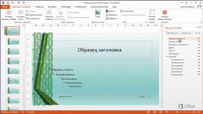The image size is (203, 114).
Task: Open Background format dialog launcher (Фон)
Action: coord(146,22)
